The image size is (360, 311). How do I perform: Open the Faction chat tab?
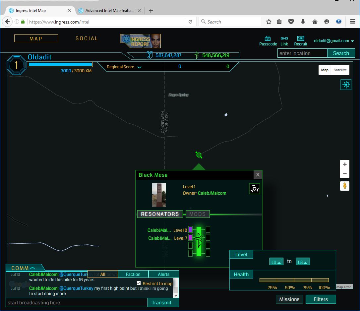[x=133, y=274]
